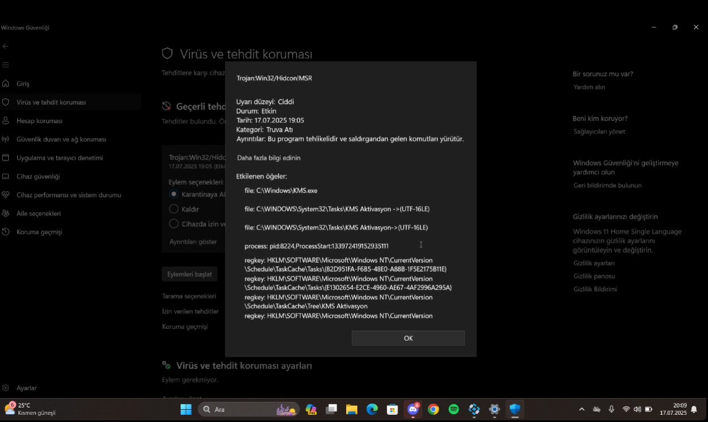Launch Google Chrome from the taskbar
708x422 pixels.
(x=433, y=410)
